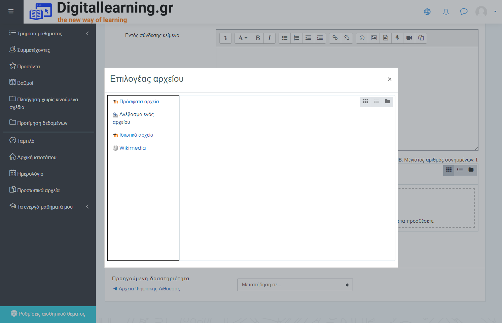Close the file picker dialog
Viewport: 502px width, 323px height.
[x=390, y=79]
